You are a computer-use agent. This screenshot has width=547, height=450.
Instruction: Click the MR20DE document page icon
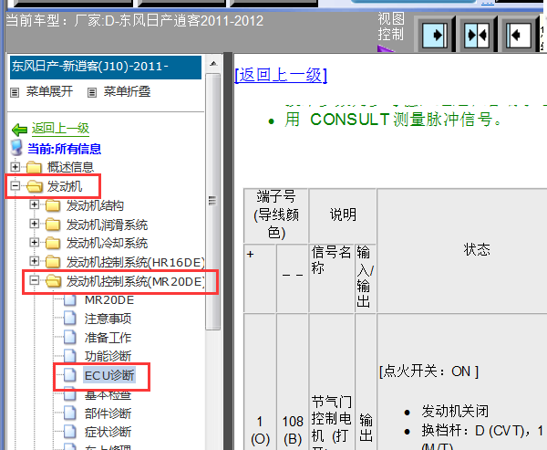tap(70, 299)
